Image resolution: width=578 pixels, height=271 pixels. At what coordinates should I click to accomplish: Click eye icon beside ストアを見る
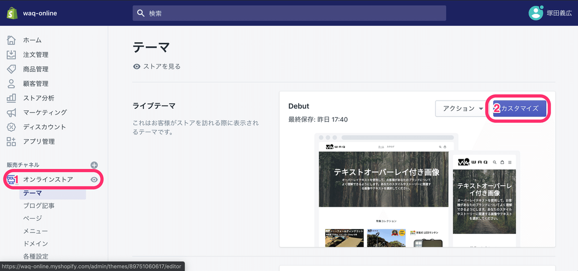tap(137, 66)
